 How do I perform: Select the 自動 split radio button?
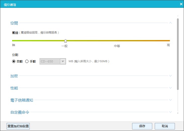(14, 61)
